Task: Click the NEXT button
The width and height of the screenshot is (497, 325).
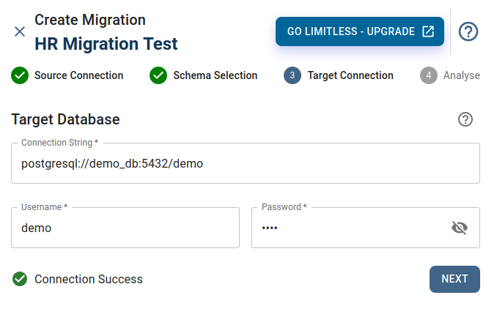Action: coord(454,279)
